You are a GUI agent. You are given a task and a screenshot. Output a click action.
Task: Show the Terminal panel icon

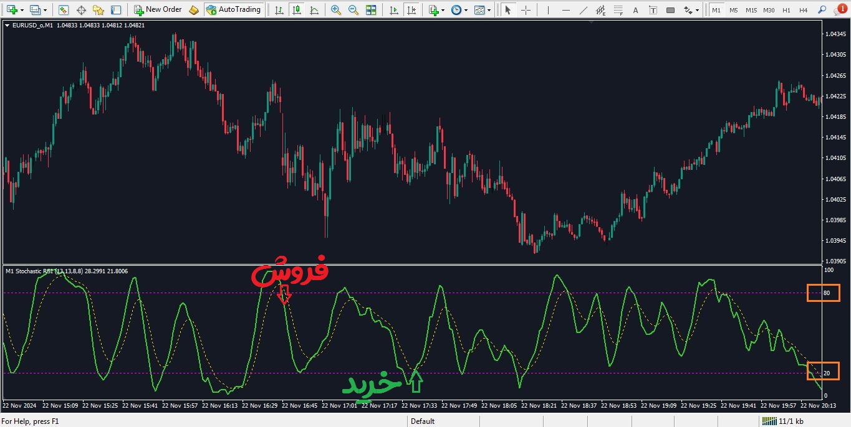tap(116, 10)
